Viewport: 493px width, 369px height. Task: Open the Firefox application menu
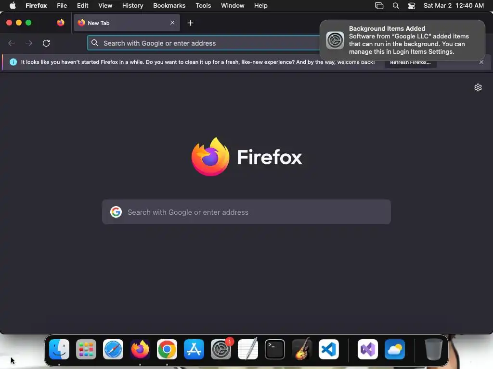point(36,6)
